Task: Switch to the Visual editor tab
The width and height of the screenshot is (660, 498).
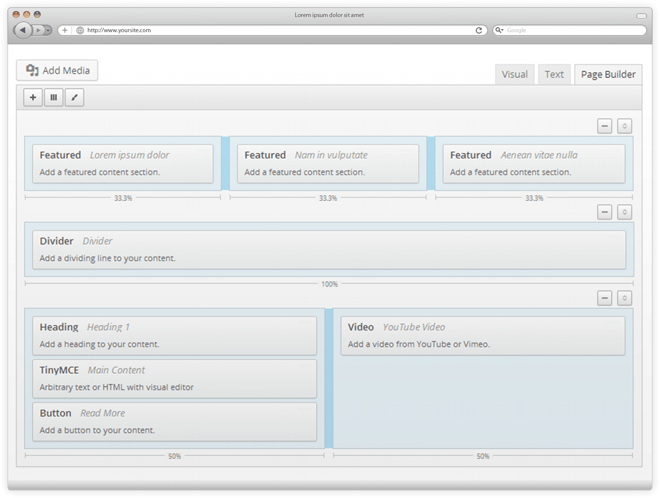Action: click(515, 74)
